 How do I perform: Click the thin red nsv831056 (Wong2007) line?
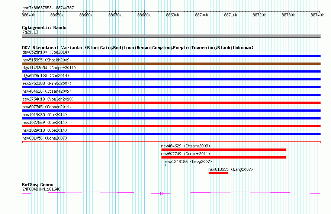point(171,142)
